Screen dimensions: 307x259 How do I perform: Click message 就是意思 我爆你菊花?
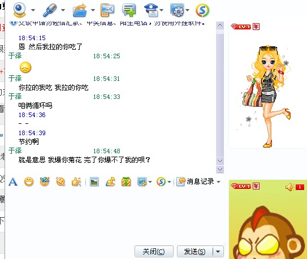click(x=84, y=160)
